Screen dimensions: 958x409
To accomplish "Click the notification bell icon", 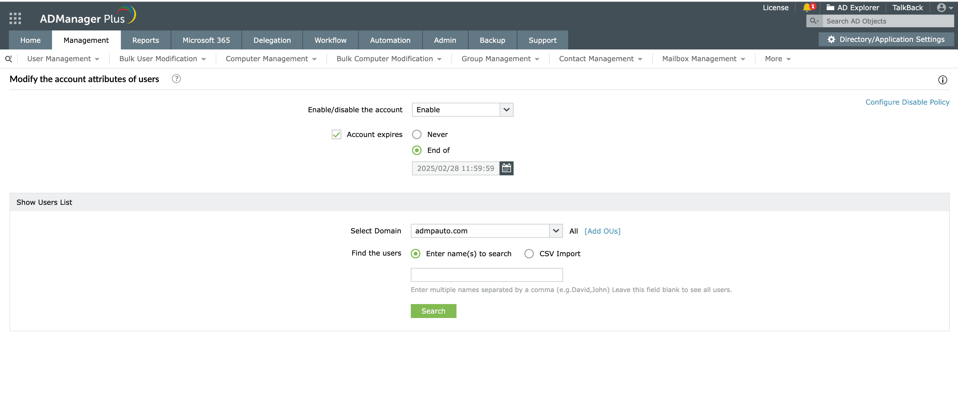I will (807, 7).
